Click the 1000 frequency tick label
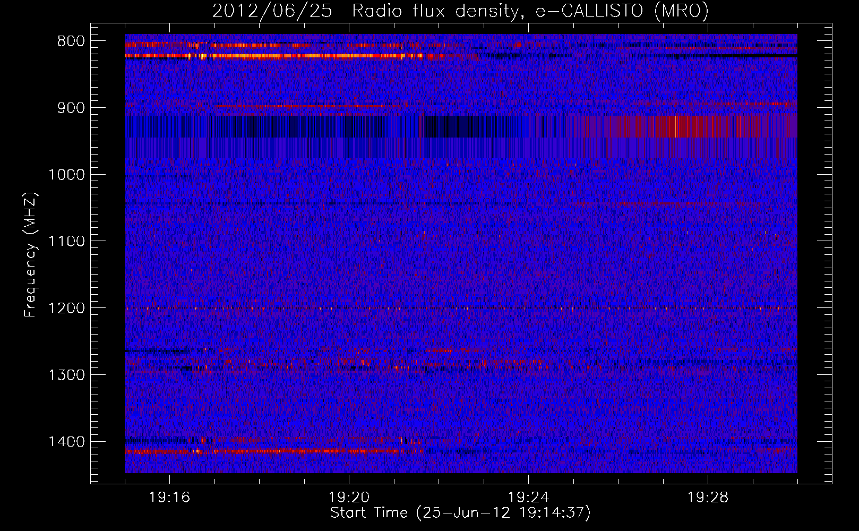 click(66, 175)
